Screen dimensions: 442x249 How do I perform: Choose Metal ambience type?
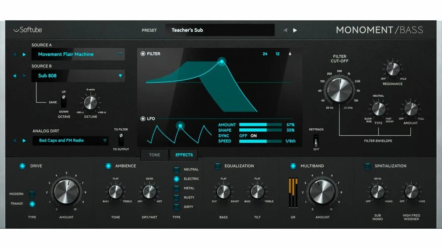click(176, 188)
